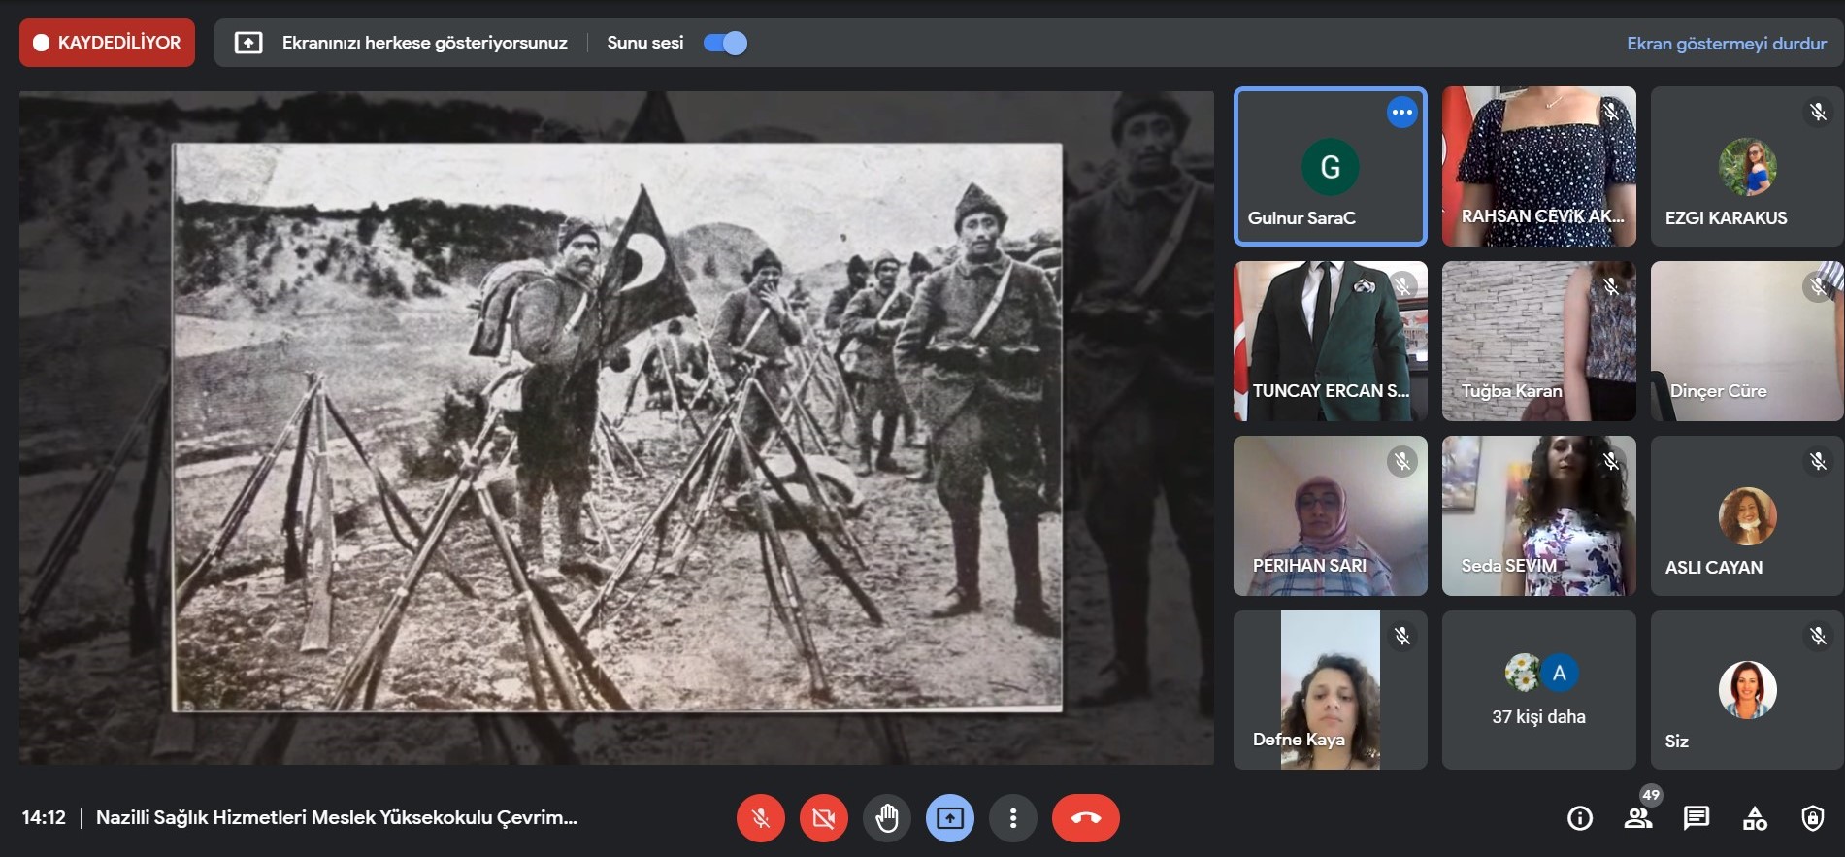Select the TUNCAY ERCAN video tile
This screenshot has width=1845, height=857.
(1330, 340)
